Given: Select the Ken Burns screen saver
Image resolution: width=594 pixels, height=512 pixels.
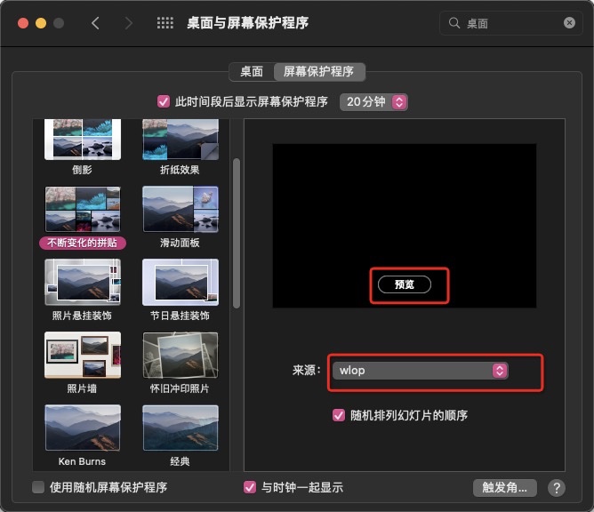Looking at the screenshot, I should 82,428.
